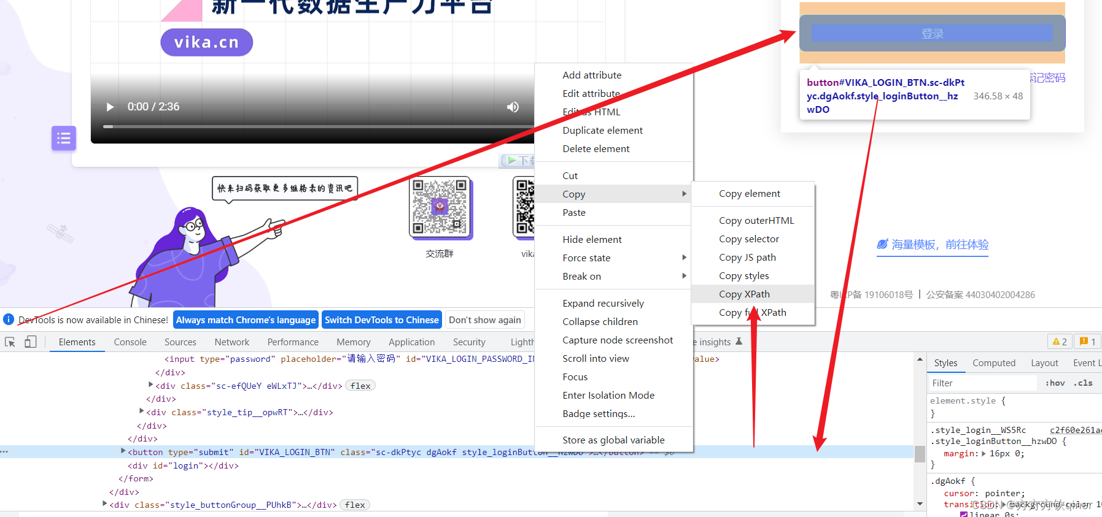Screen dimensions: 1102x517
Task: Choose Store as global variable
Action: pos(614,440)
